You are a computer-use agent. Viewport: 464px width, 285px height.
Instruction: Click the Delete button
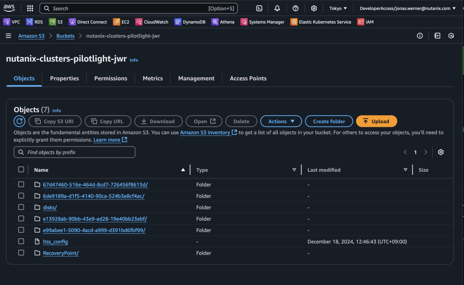pyautogui.click(x=241, y=121)
